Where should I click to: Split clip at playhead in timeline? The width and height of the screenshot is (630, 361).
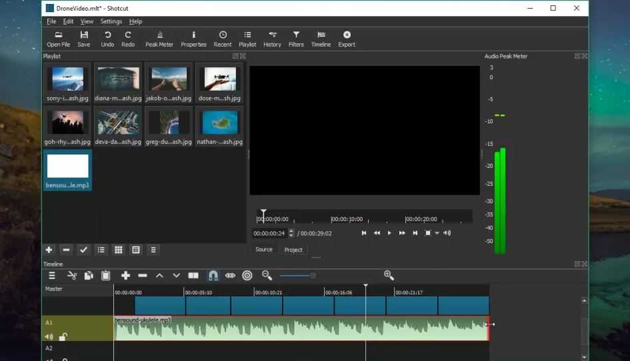coord(193,276)
